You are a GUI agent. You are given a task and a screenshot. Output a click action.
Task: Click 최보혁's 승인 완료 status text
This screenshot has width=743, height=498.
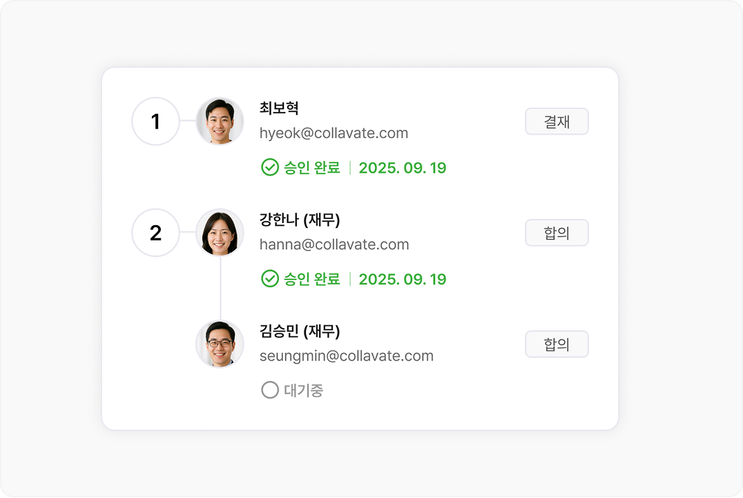(312, 167)
